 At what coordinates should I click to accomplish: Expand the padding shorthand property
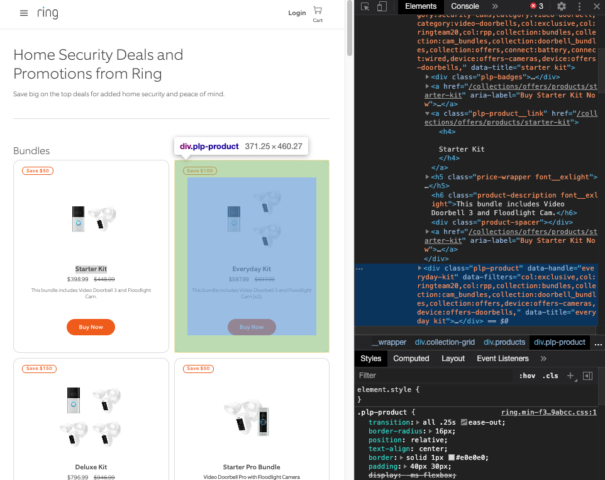[406, 467]
